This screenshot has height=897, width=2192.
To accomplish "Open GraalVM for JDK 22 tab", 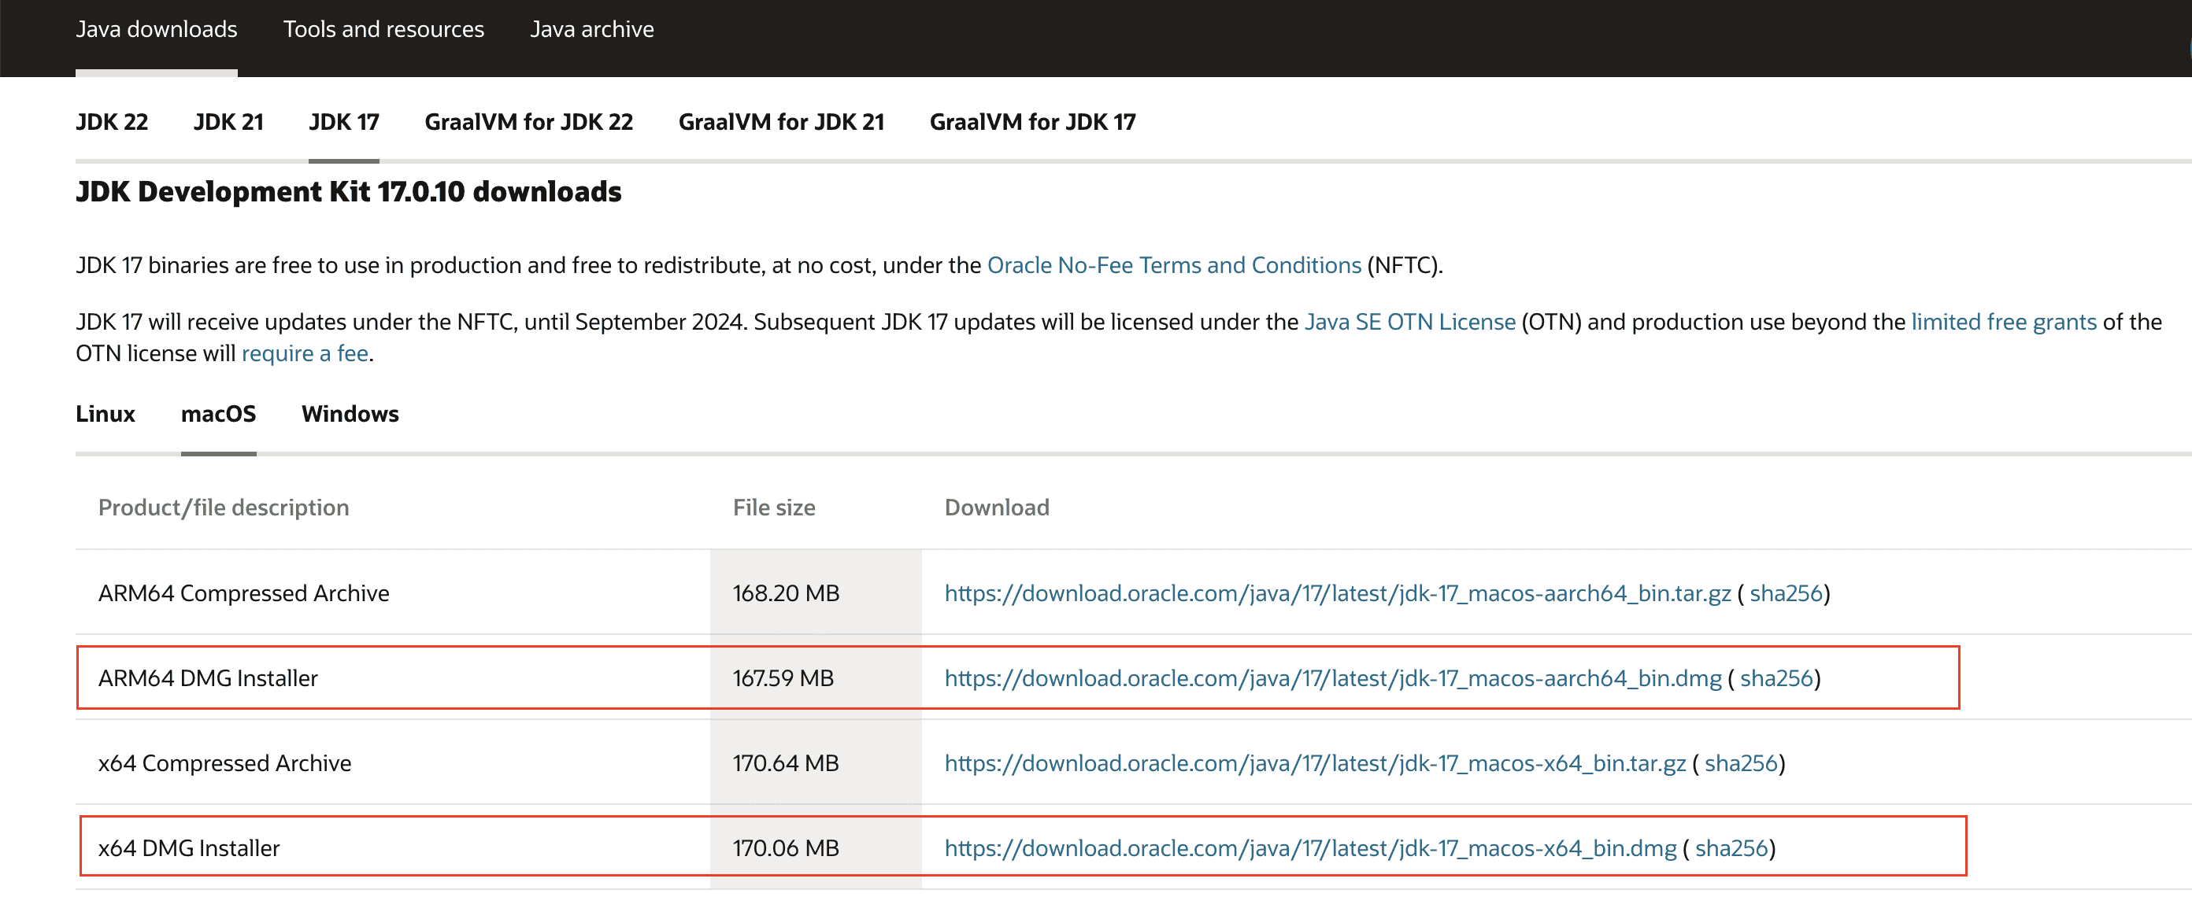I will pyautogui.click(x=528, y=122).
